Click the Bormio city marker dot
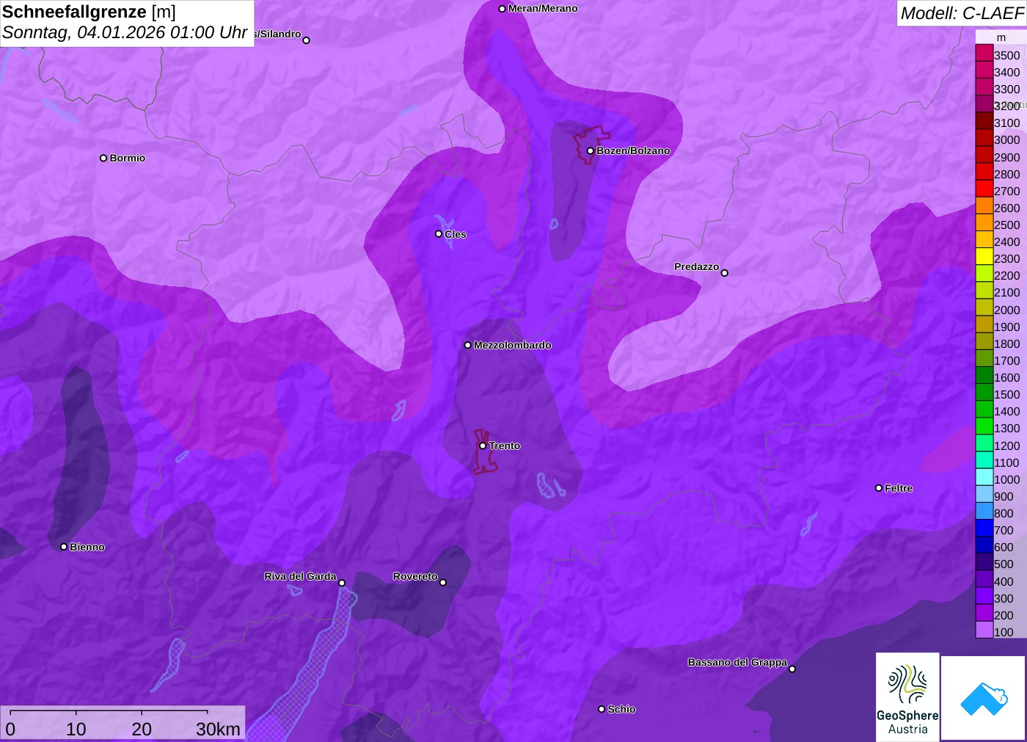 (103, 158)
